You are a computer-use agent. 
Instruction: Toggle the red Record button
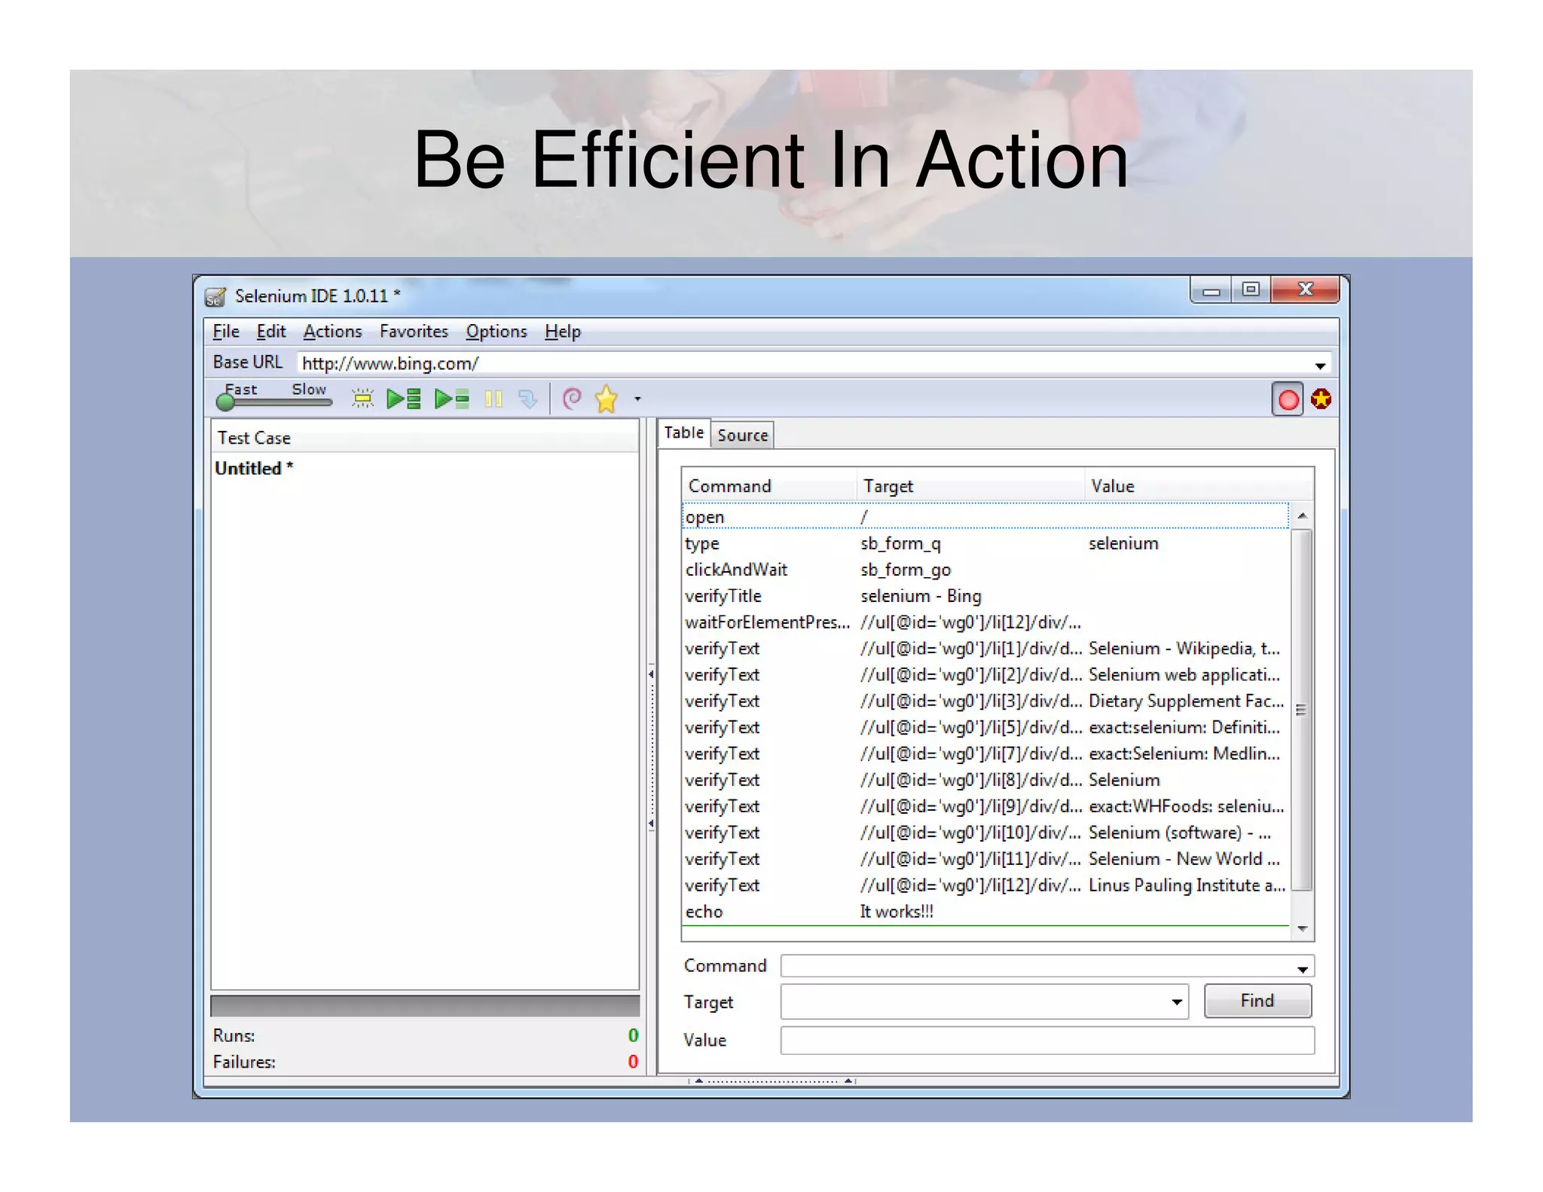pos(1288,399)
